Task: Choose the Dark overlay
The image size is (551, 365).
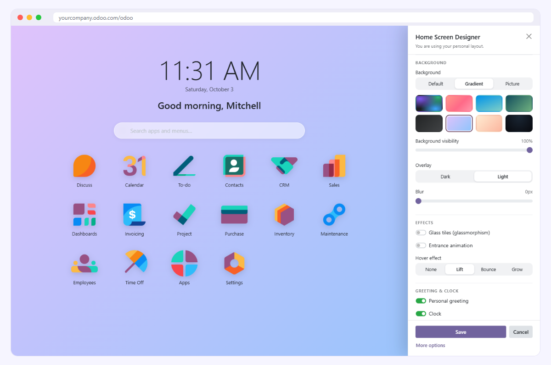Action: tap(445, 177)
